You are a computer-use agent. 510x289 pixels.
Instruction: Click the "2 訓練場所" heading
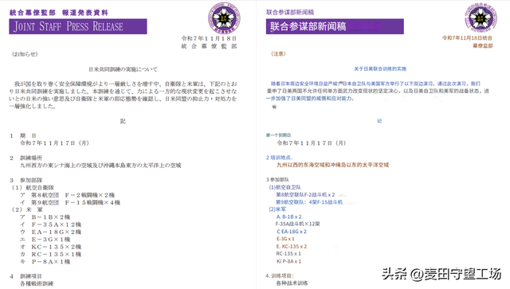(25, 158)
